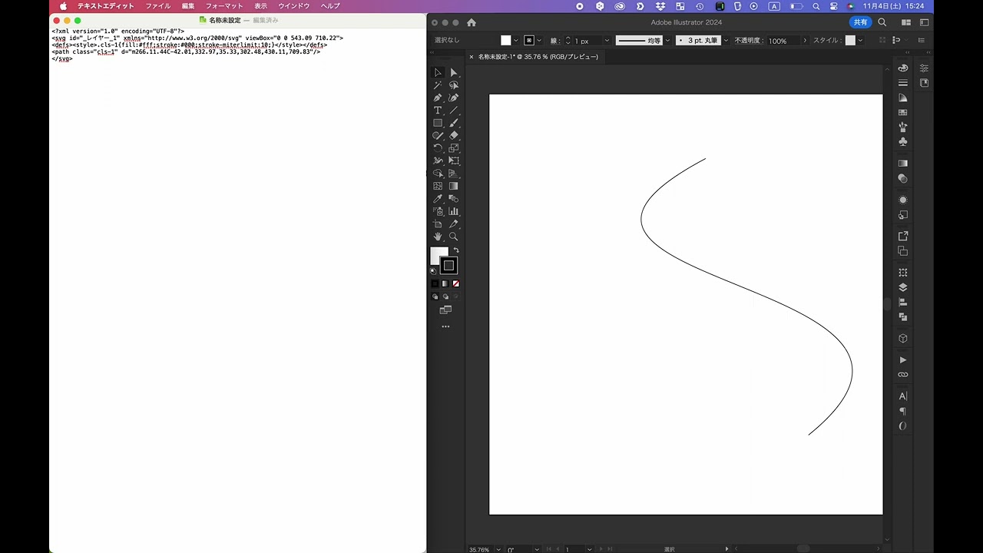Viewport: 983px width, 553px height.
Task: Select the Type tool
Action: click(x=438, y=111)
